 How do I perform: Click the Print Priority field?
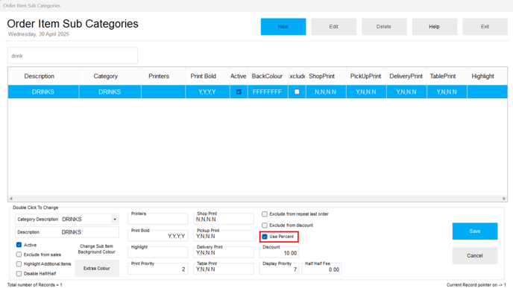[x=157, y=269]
